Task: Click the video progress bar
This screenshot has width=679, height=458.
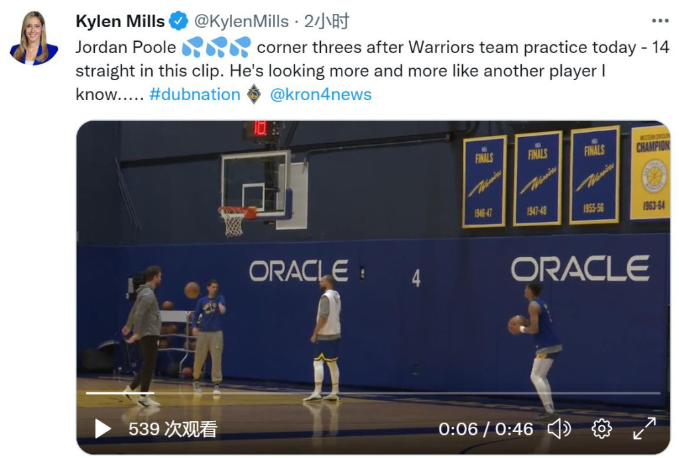Action: (371, 393)
